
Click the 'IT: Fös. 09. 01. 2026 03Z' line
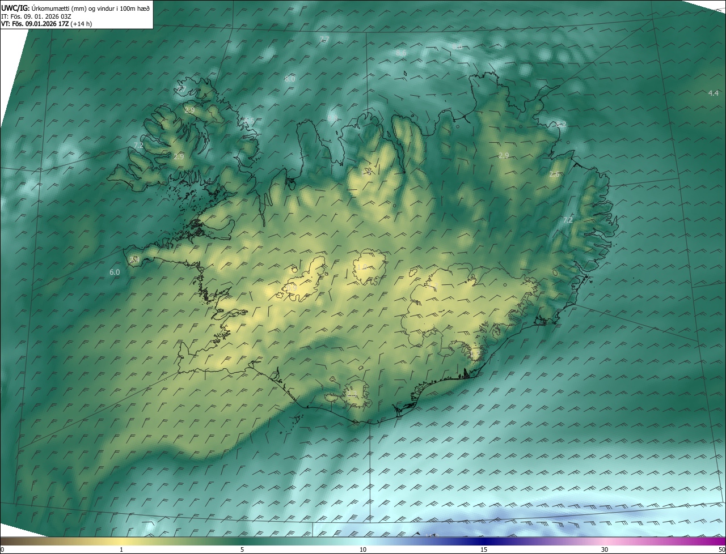click(36, 16)
